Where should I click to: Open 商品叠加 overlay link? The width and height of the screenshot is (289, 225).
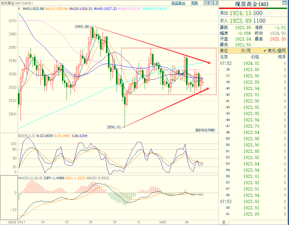pyautogui.click(x=178, y=3)
